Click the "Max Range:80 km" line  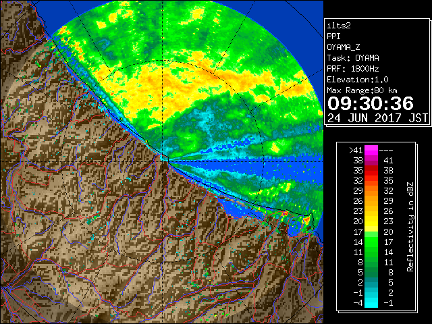point(362,90)
